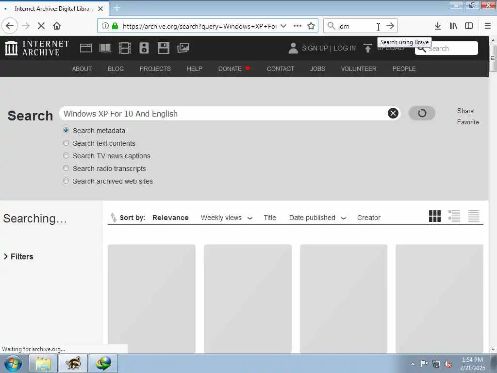
Task: Click the search go arrow next to idm
Action: [x=390, y=26]
